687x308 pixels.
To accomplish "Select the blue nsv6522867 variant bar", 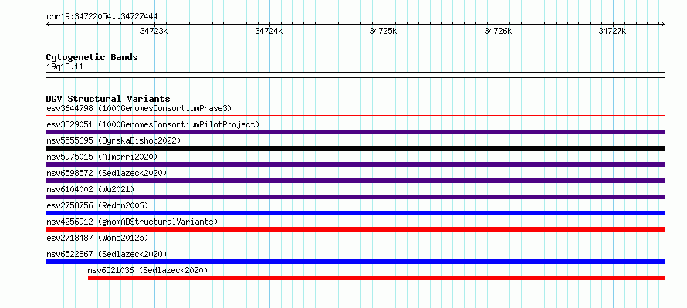I will [x=355, y=262].
